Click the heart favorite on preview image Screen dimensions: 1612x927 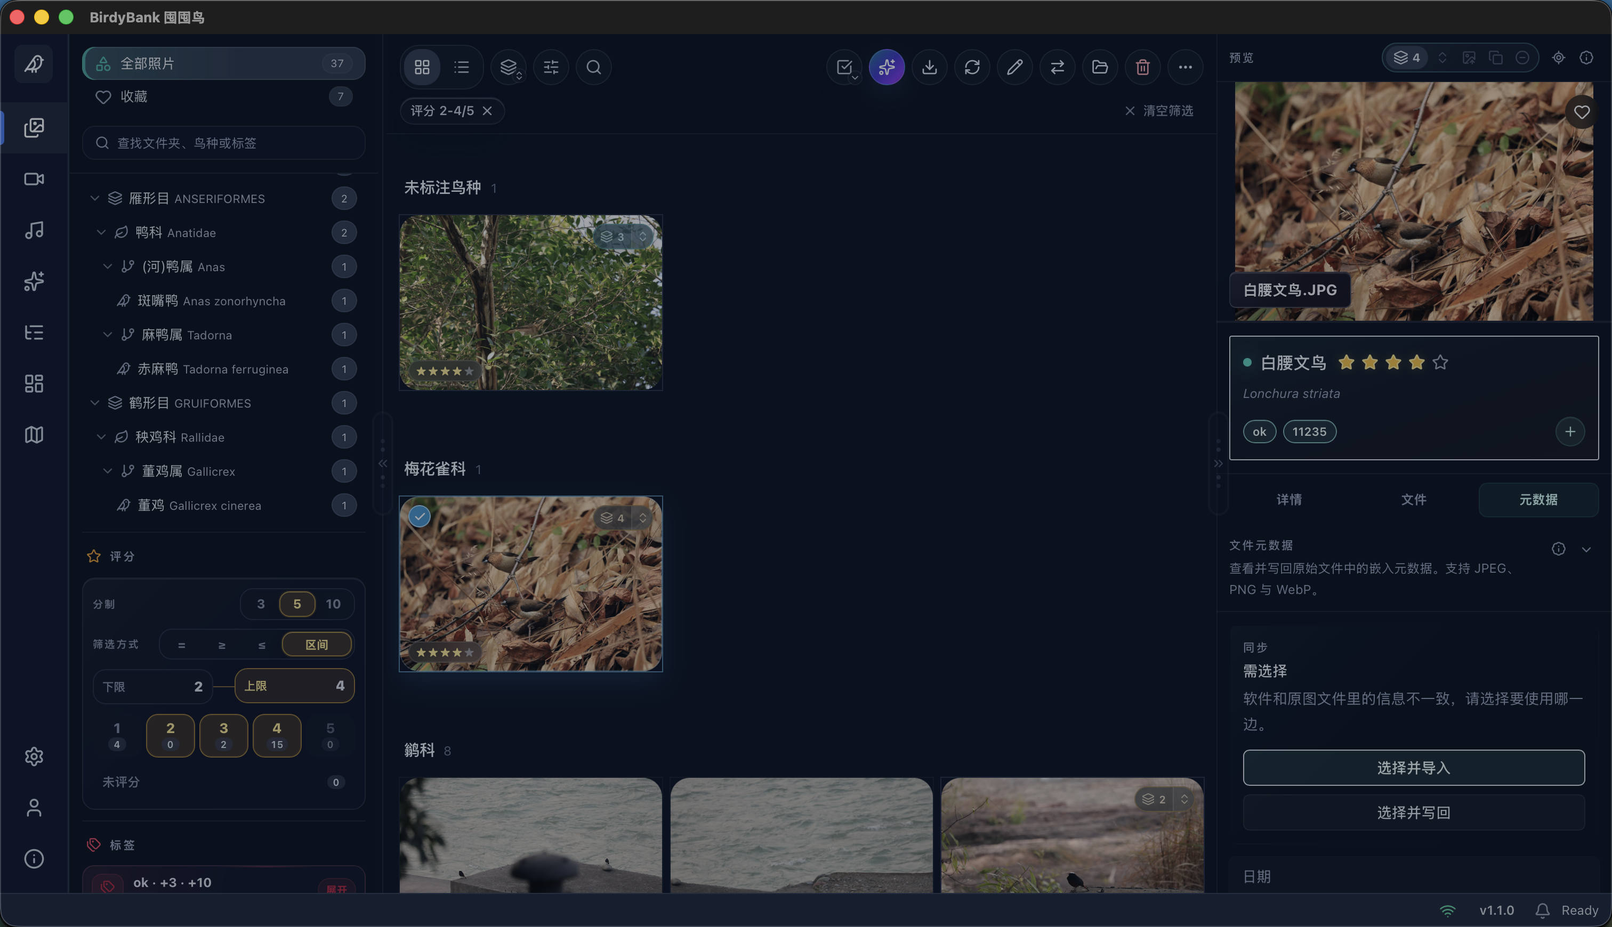[1582, 113]
